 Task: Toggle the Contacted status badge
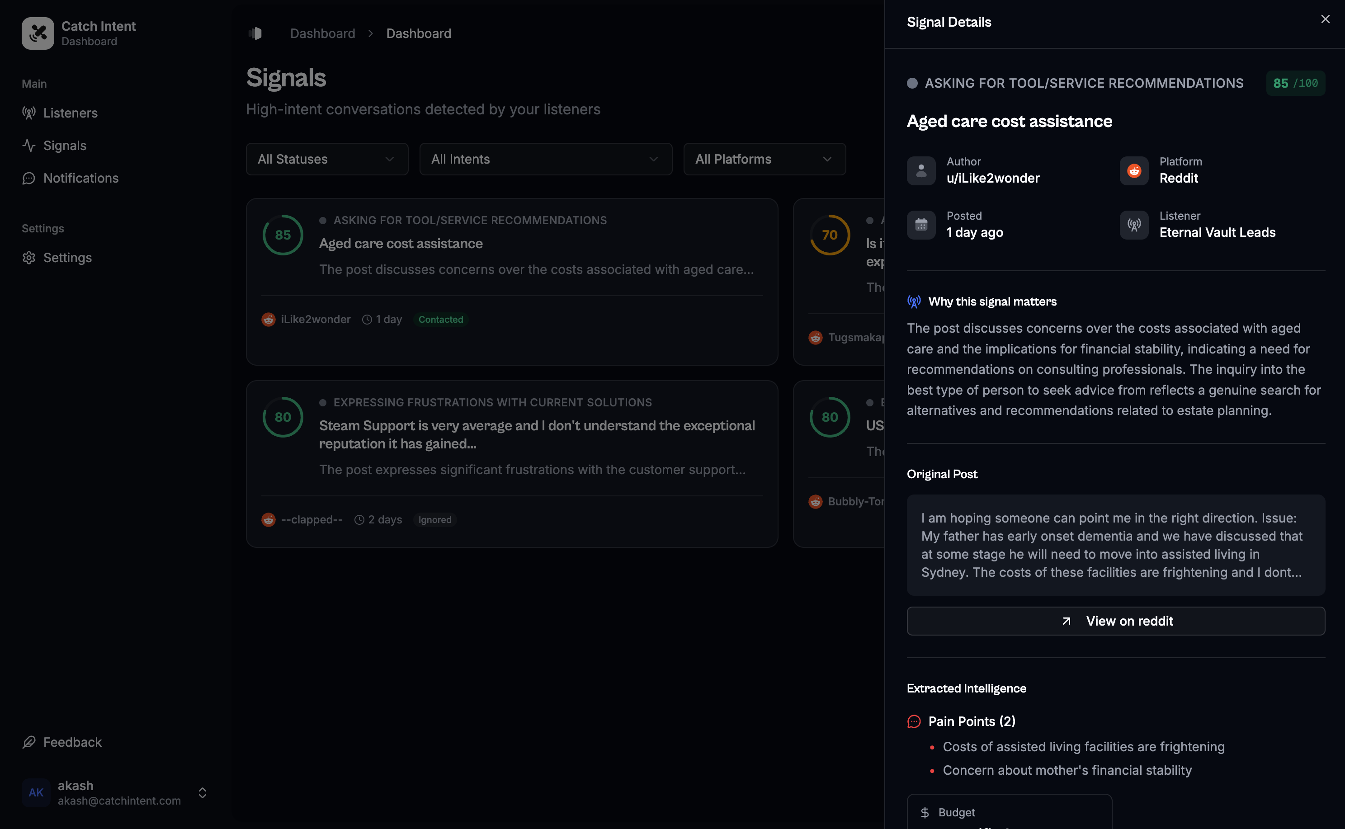tap(440, 319)
